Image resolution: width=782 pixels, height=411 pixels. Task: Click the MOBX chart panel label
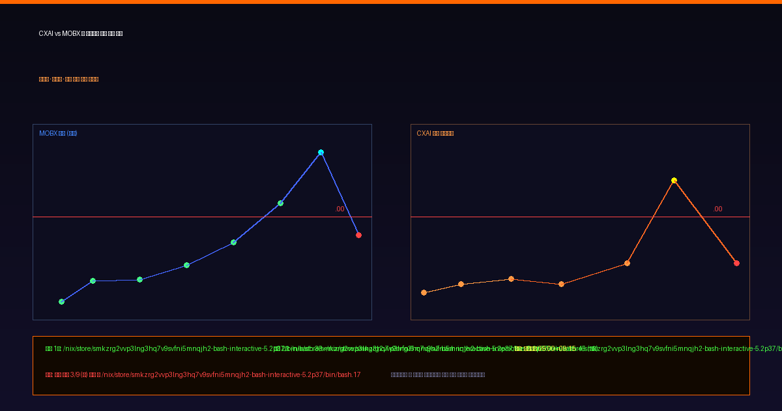58,133
